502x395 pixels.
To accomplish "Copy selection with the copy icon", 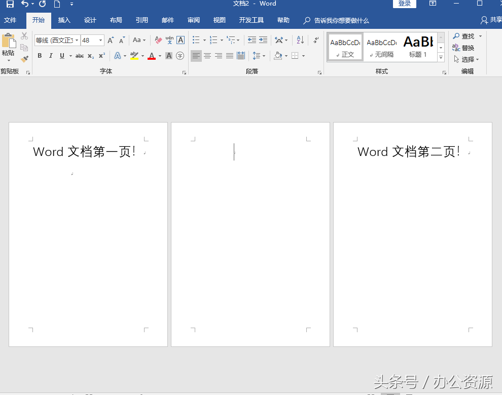I will pos(24,48).
